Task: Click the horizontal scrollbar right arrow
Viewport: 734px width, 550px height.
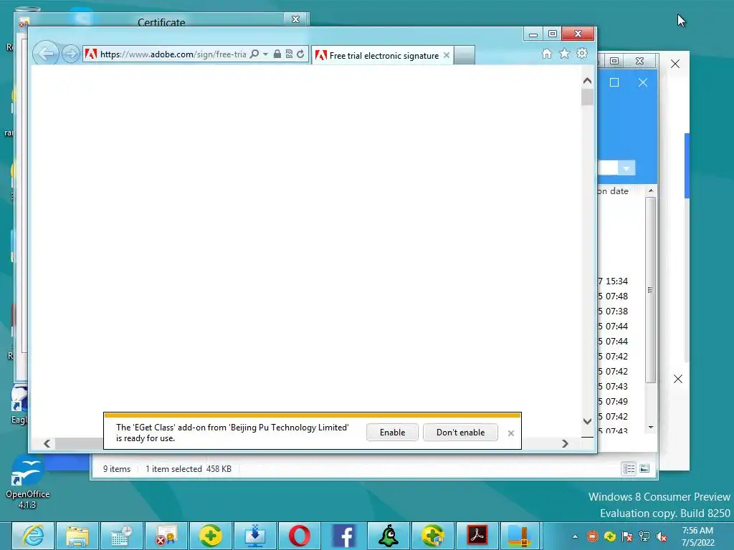Action: pos(565,443)
